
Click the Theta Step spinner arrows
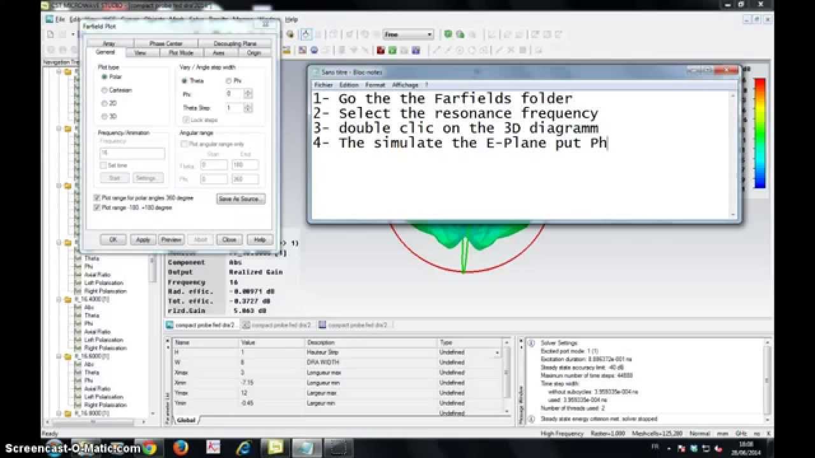[248, 108]
